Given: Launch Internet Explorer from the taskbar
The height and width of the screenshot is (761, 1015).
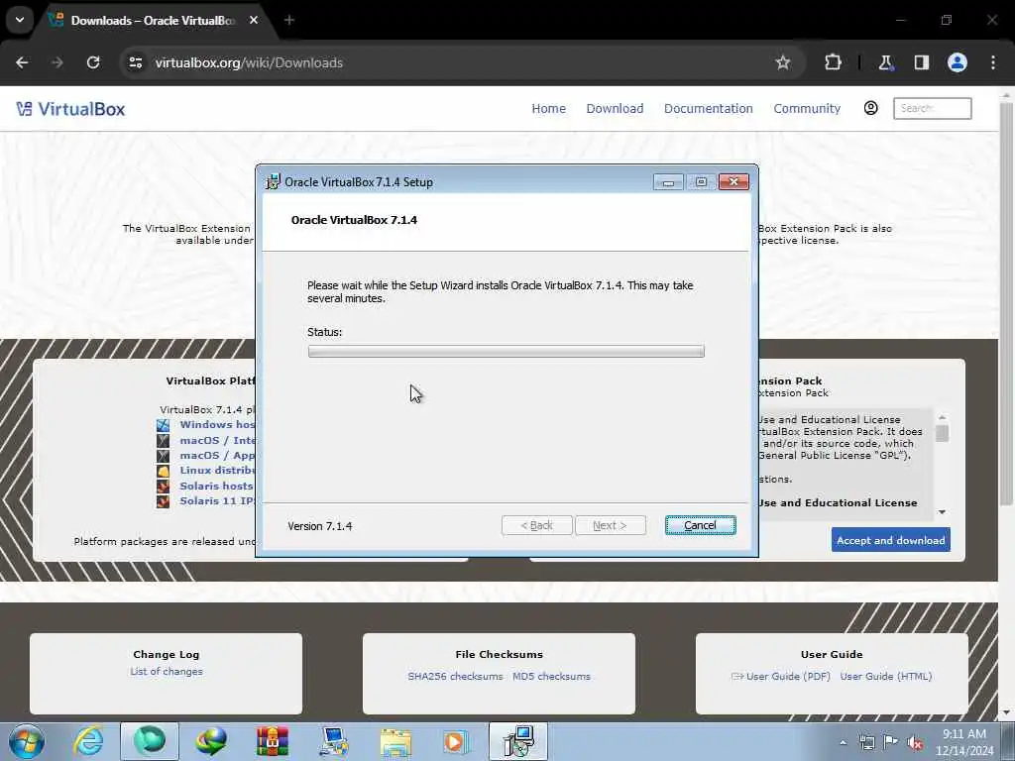Looking at the screenshot, I should (88, 741).
